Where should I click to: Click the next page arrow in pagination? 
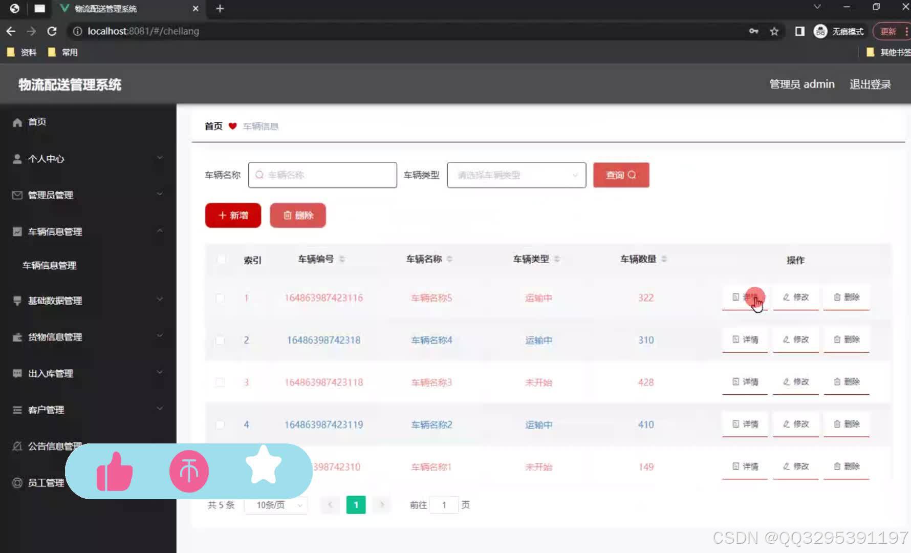(382, 505)
